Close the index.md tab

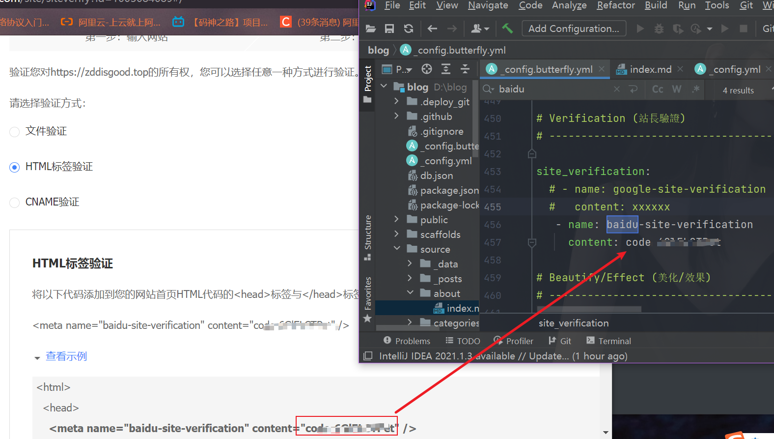click(x=680, y=69)
